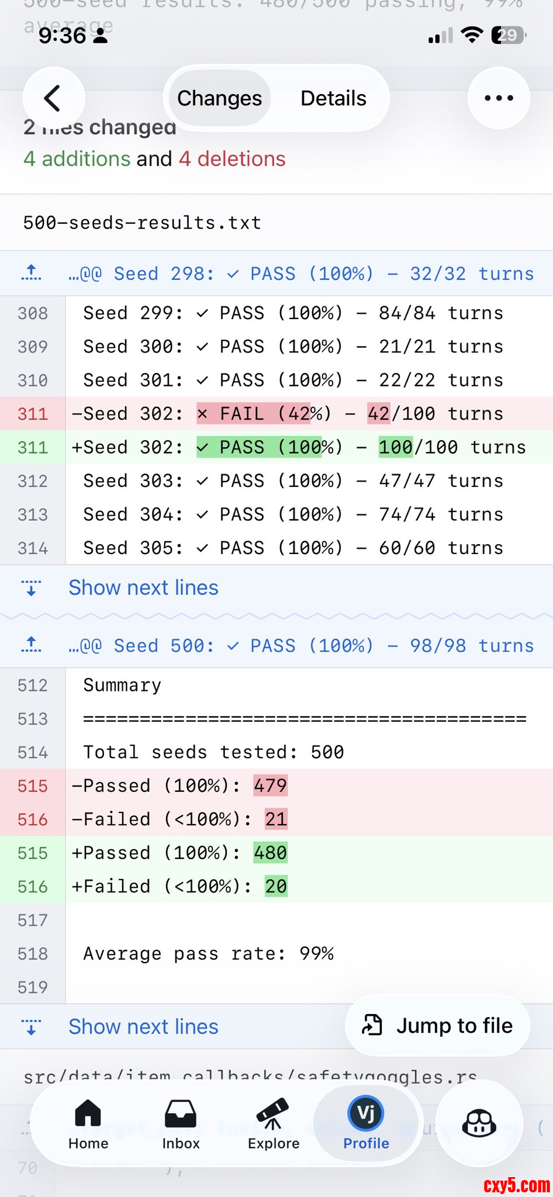Tap the battery indicator in status bar
553x1197 pixels.
tap(509, 35)
